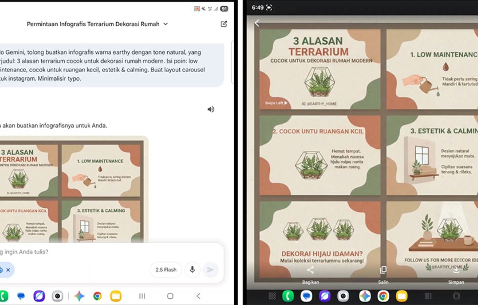Play response aloud with the speaker icon
Screen dimensions: 478x305
(x=211, y=109)
